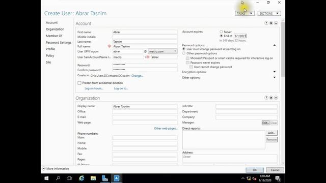Screen dimensions: 326x183
Task: Show hidden system tray icons
Action: 243,178
